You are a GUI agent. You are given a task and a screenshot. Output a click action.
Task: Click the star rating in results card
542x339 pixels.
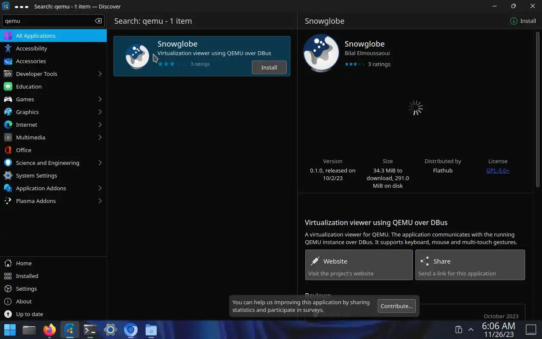tap(171, 64)
